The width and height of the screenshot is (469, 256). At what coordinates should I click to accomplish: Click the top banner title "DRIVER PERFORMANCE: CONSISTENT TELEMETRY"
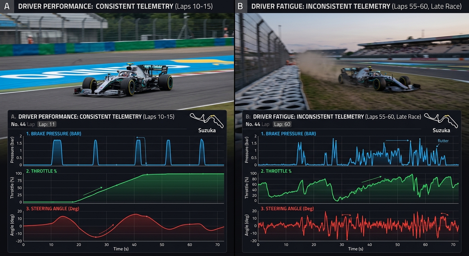96,7
